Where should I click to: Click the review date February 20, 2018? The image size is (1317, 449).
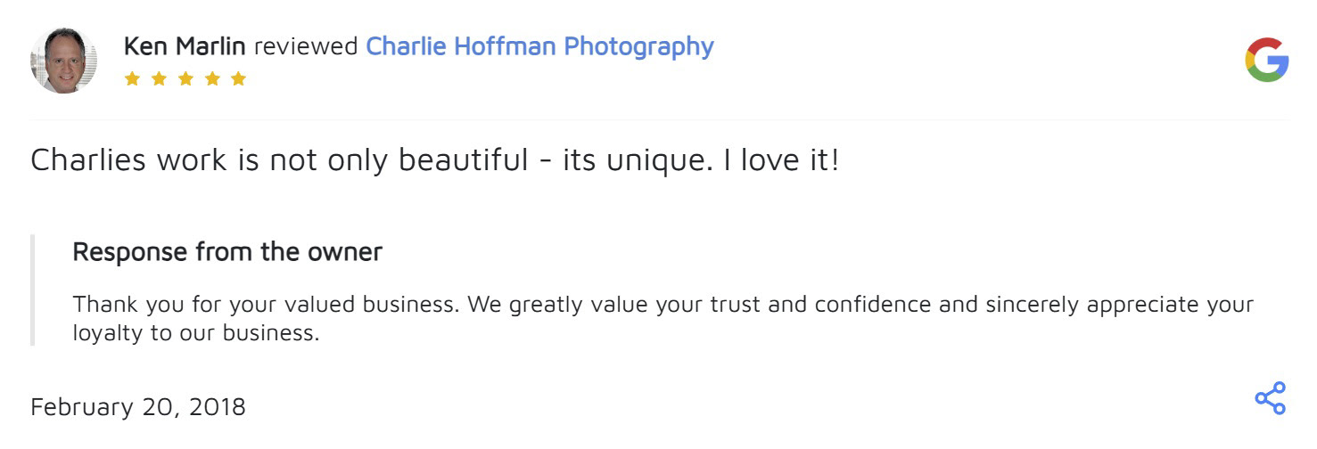pos(138,407)
